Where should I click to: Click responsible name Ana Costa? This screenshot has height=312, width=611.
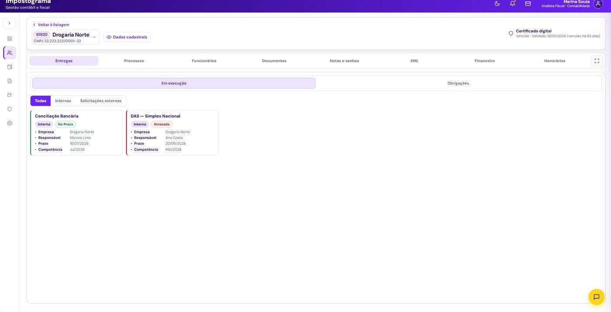pos(174,138)
